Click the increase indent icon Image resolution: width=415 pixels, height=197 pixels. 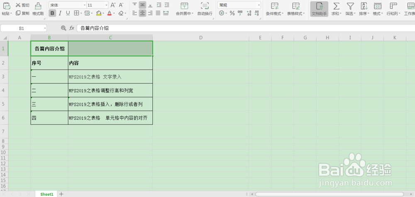(166, 5)
